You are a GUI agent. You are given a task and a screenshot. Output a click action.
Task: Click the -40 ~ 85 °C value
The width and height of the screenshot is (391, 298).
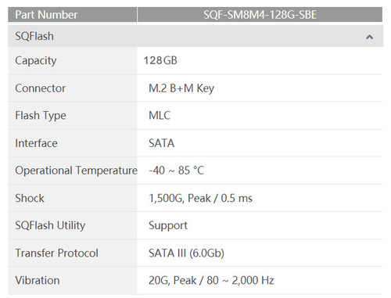(176, 171)
